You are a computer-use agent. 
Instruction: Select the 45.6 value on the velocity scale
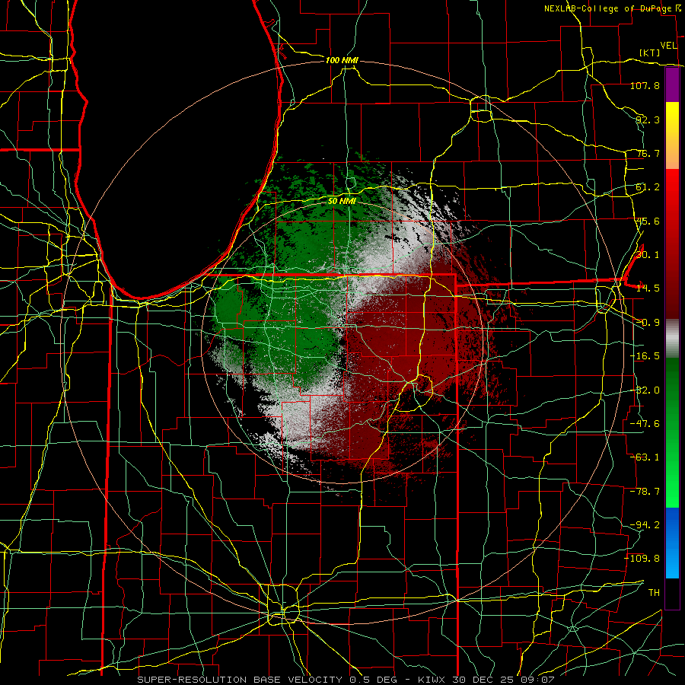pos(648,221)
